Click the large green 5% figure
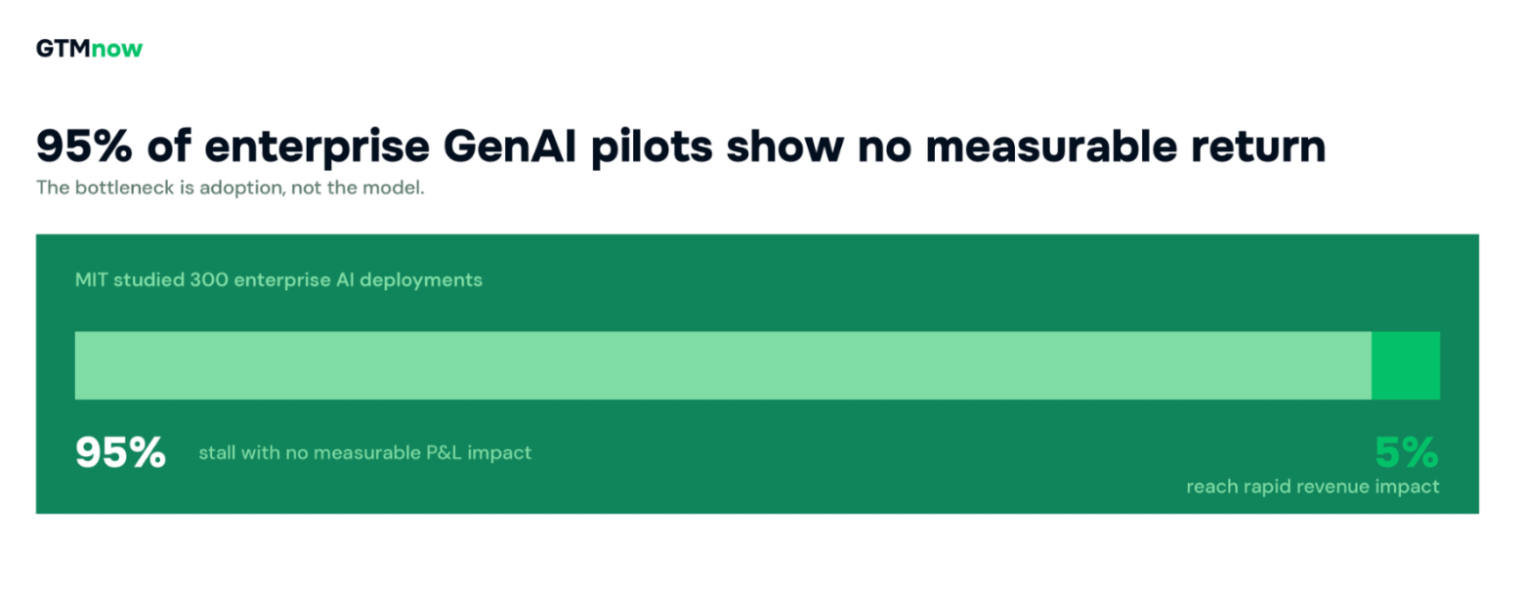Image resolution: width=1524 pixels, height=594 pixels. (1407, 452)
